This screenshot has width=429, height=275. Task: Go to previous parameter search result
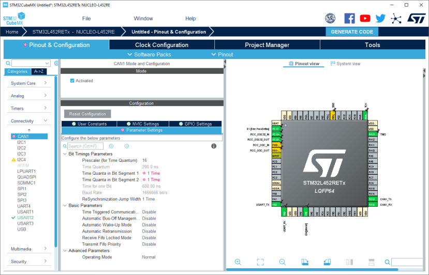111,146
